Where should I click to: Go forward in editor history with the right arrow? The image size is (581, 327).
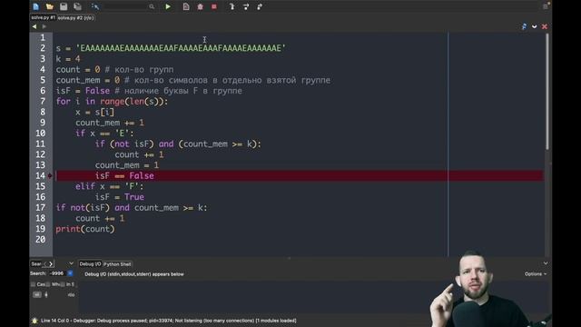click(44, 26)
